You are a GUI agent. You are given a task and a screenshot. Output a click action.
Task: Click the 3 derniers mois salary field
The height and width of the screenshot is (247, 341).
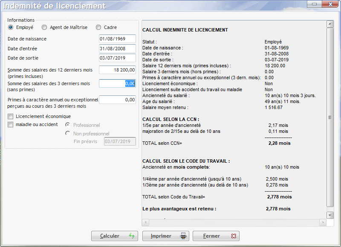[117, 83]
